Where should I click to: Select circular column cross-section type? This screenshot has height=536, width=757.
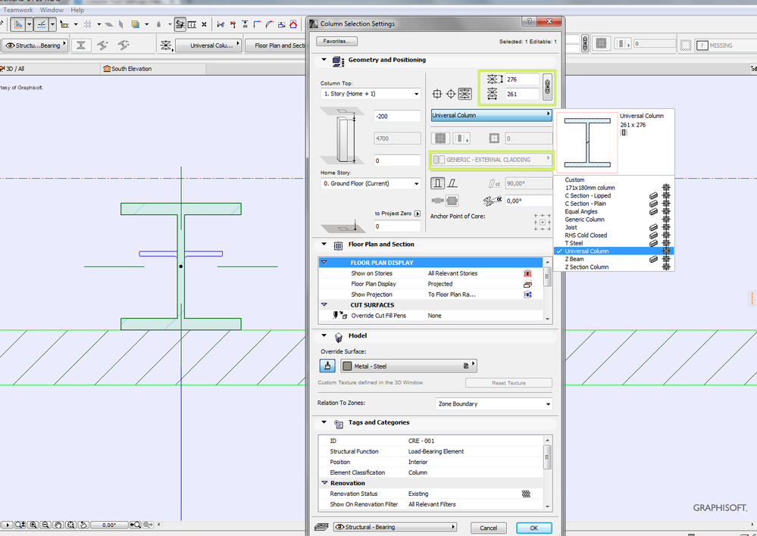point(451,94)
